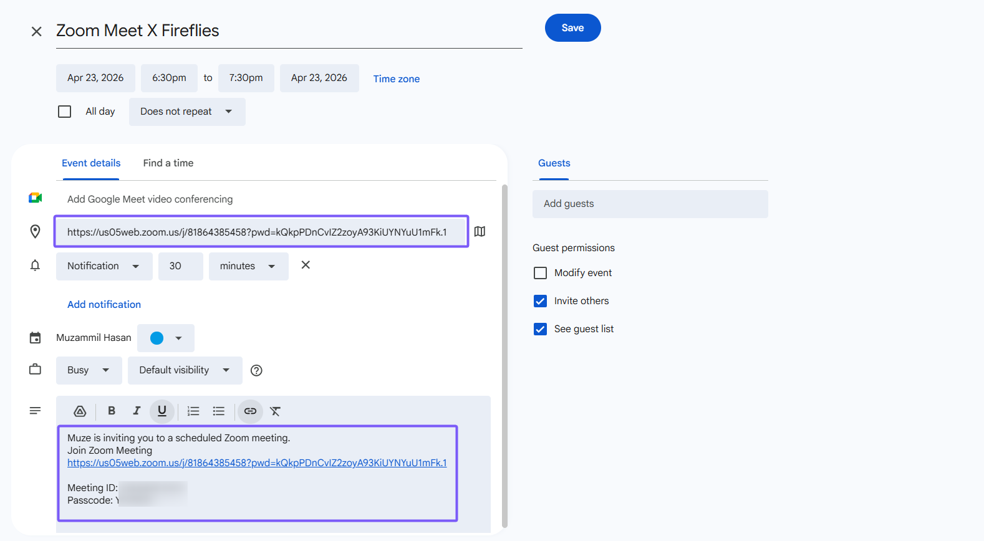Remove the 30 minutes notification
This screenshot has width=984, height=541.
coord(306,265)
